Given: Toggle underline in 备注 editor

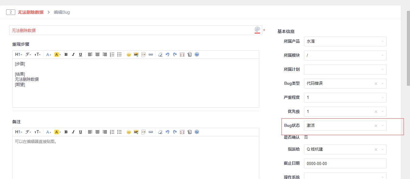Looking at the screenshot, I should (80, 132).
